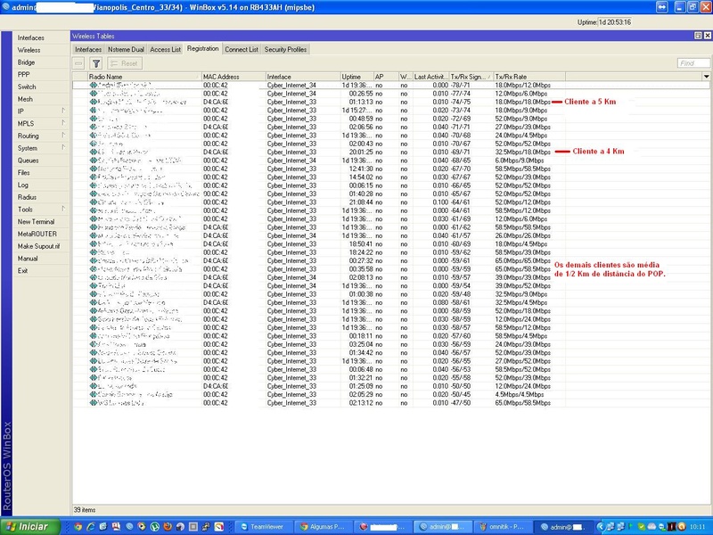Click the Reset button in the toolbar
The height and width of the screenshot is (535, 713).
click(x=125, y=63)
